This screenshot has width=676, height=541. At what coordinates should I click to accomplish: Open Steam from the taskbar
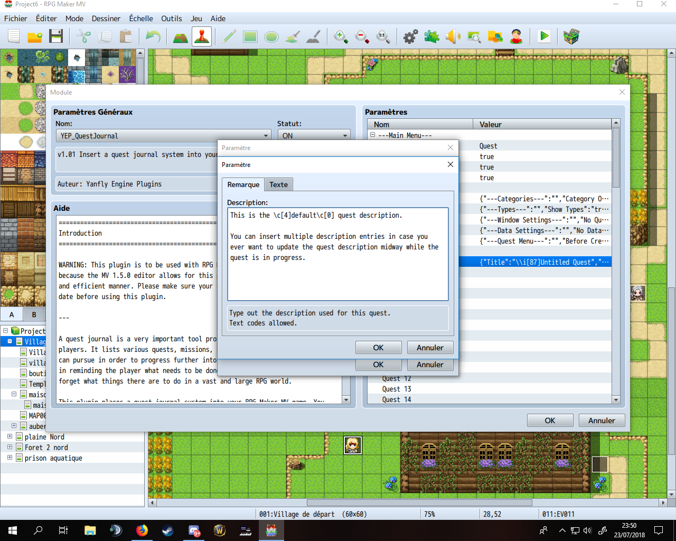coord(168,530)
